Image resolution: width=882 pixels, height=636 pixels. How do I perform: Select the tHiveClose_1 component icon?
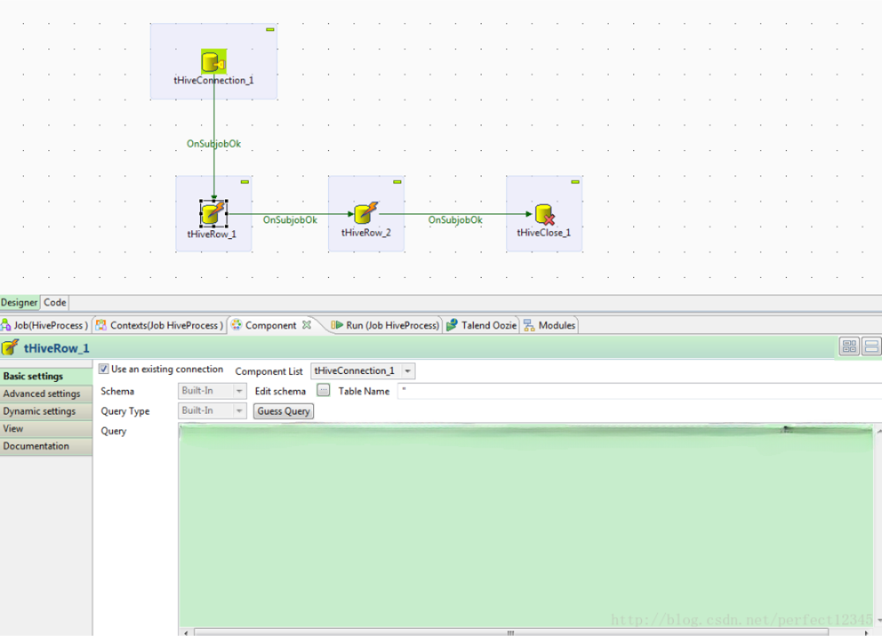point(544,214)
